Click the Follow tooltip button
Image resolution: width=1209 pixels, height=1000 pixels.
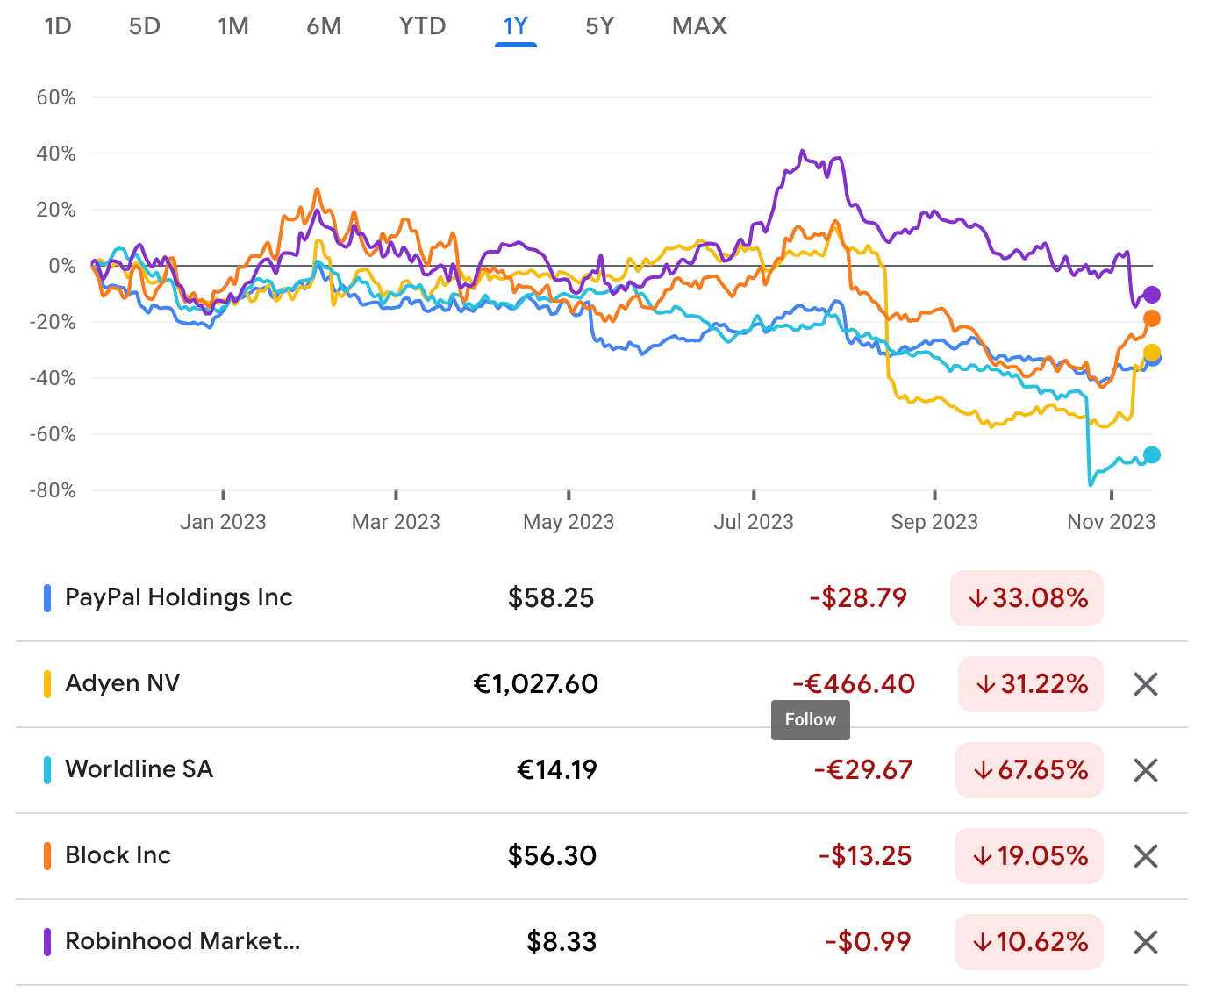811,720
